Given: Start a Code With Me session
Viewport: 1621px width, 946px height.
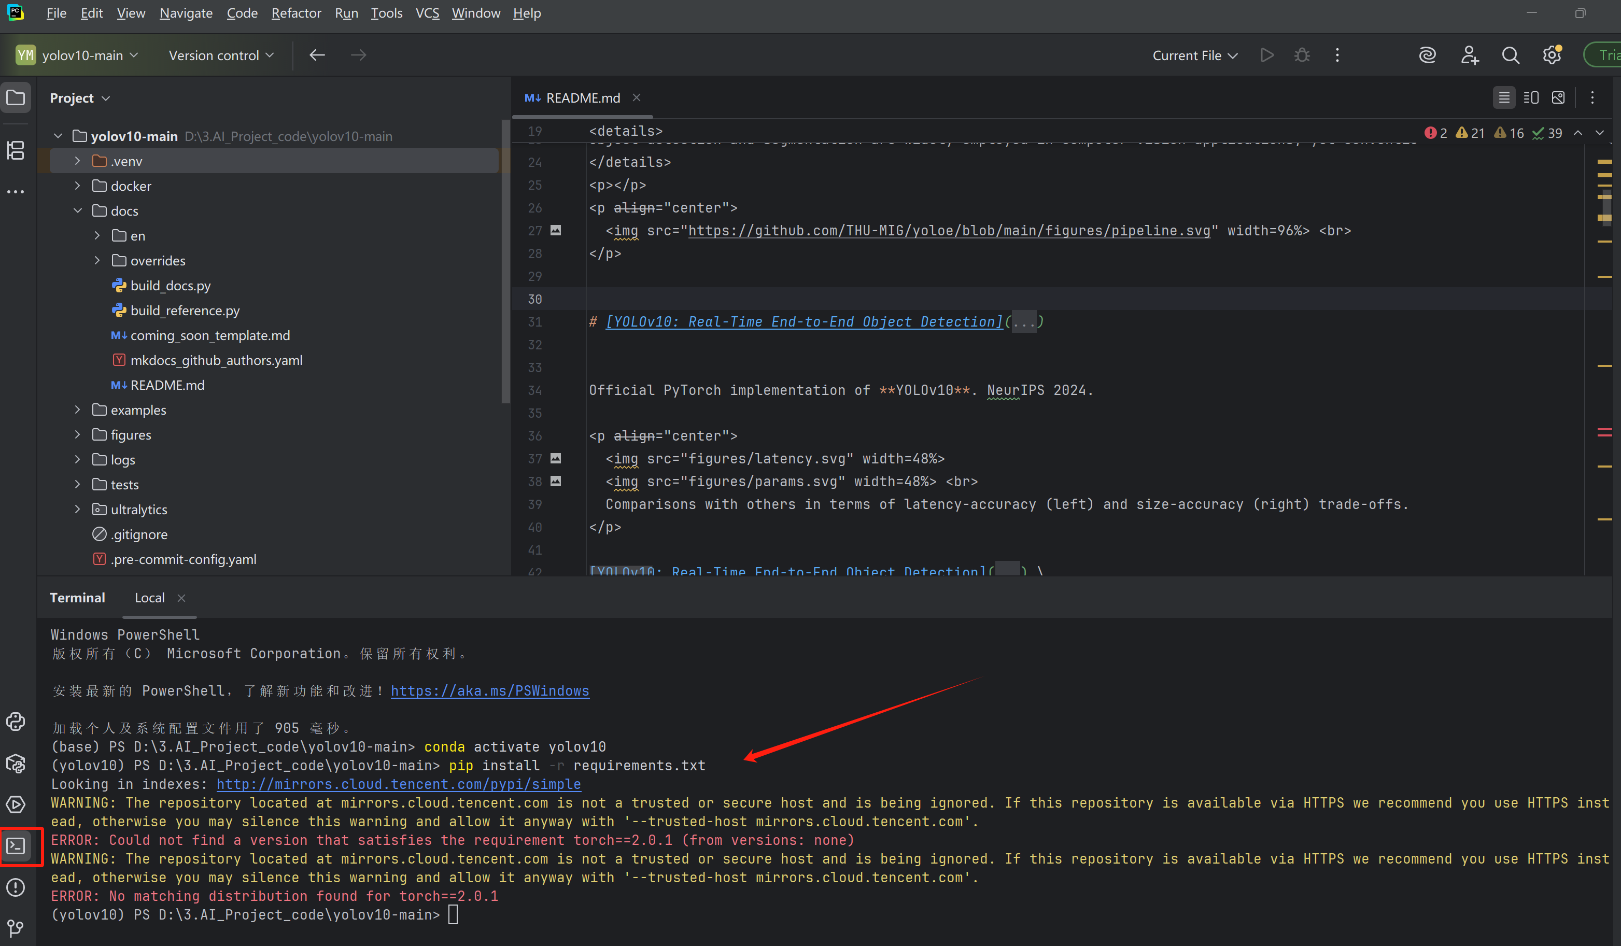Looking at the screenshot, I should coord(1469,54).
